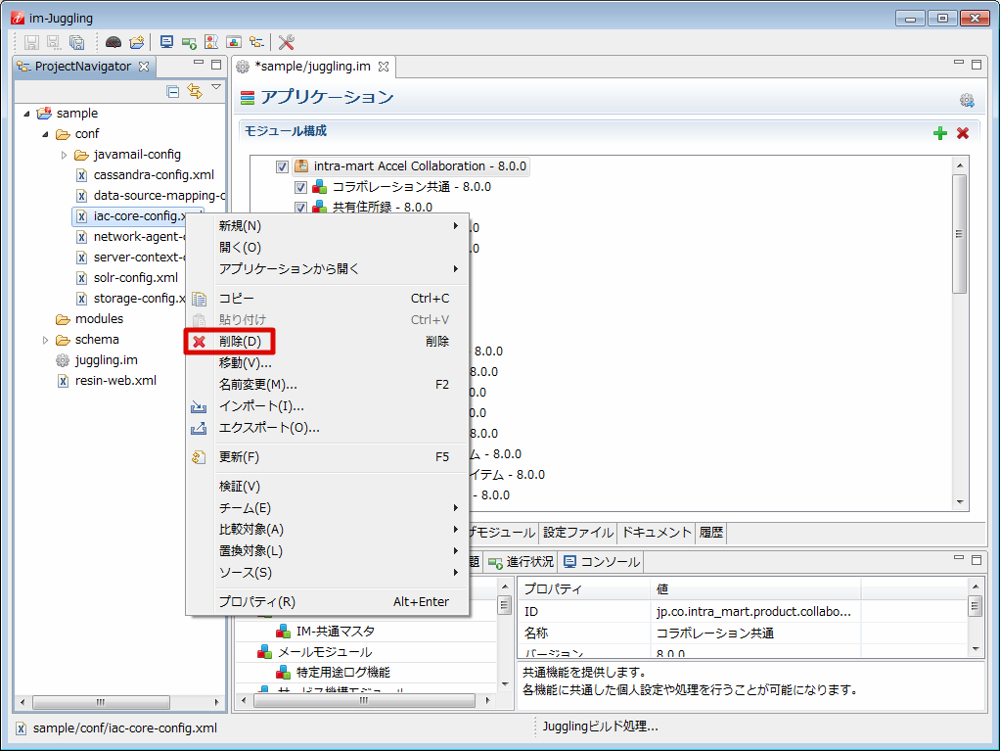The height and width of the screenshot is (751, 1000).
Task: Select 名前変更(M)... menu entry
Action: point(341,385)
